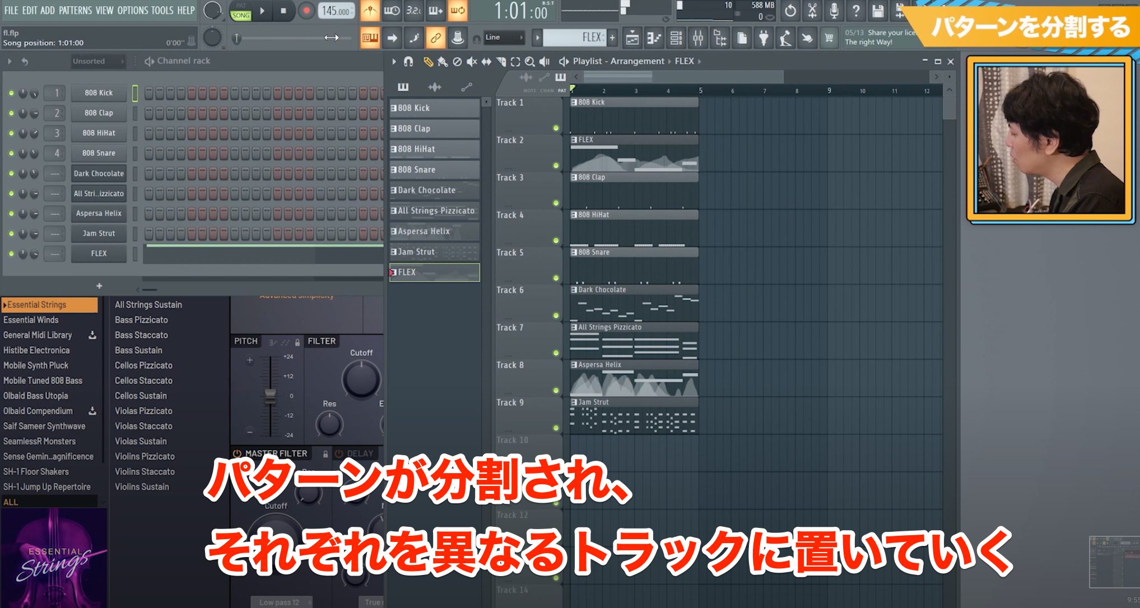The image size is (1140, 608).
Task: Expand the Playlist options menu arrow
Action: point(394,62)
